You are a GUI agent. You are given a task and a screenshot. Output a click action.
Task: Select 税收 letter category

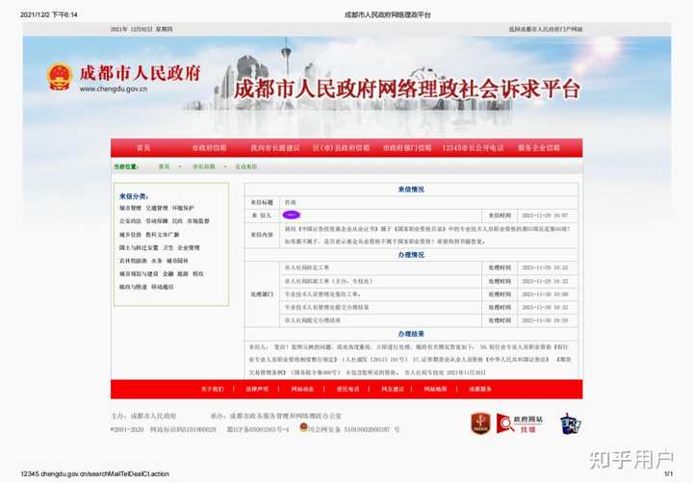pos(198,274)
